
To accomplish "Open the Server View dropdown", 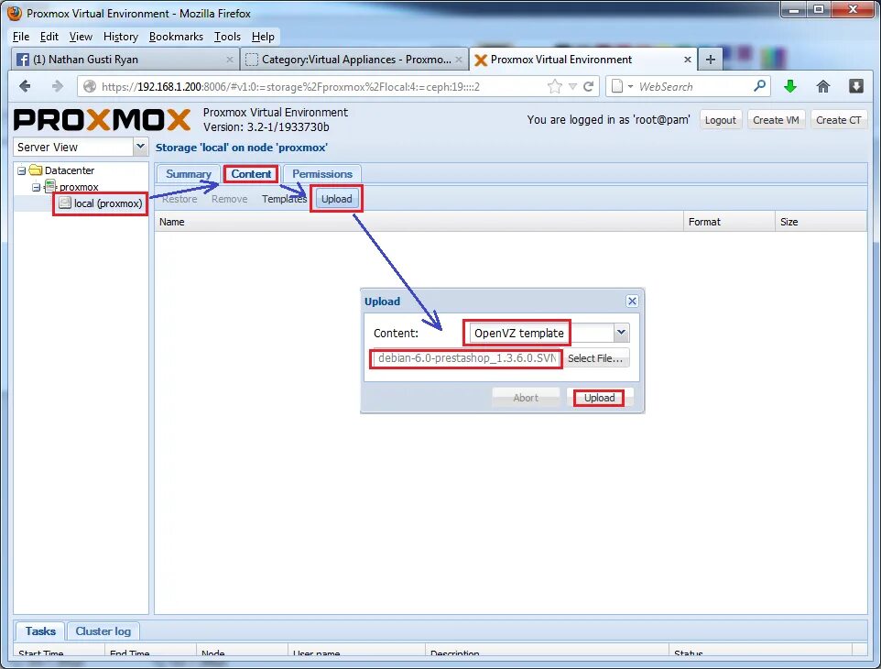I will tap(140, 147).
